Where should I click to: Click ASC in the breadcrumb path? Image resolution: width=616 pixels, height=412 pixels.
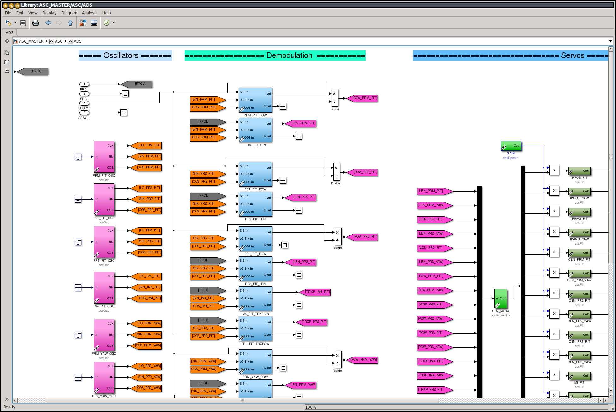click(59, 41)
